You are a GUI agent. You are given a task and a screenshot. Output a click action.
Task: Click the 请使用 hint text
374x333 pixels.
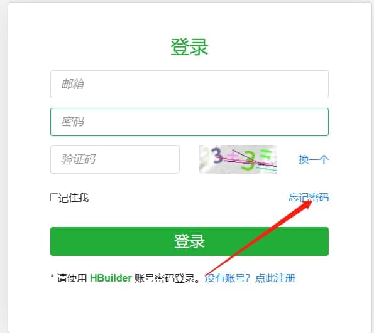click(72, 278)
